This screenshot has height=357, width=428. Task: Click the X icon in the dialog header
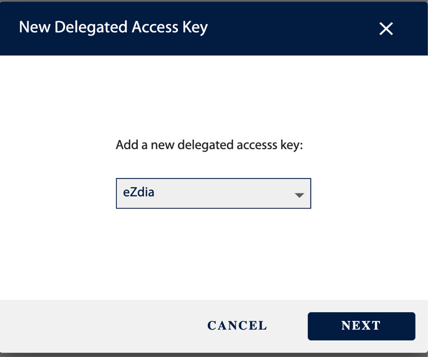tap(386, 28)
